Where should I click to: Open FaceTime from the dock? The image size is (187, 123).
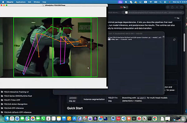pyautogui.click(x=38, y=118)
